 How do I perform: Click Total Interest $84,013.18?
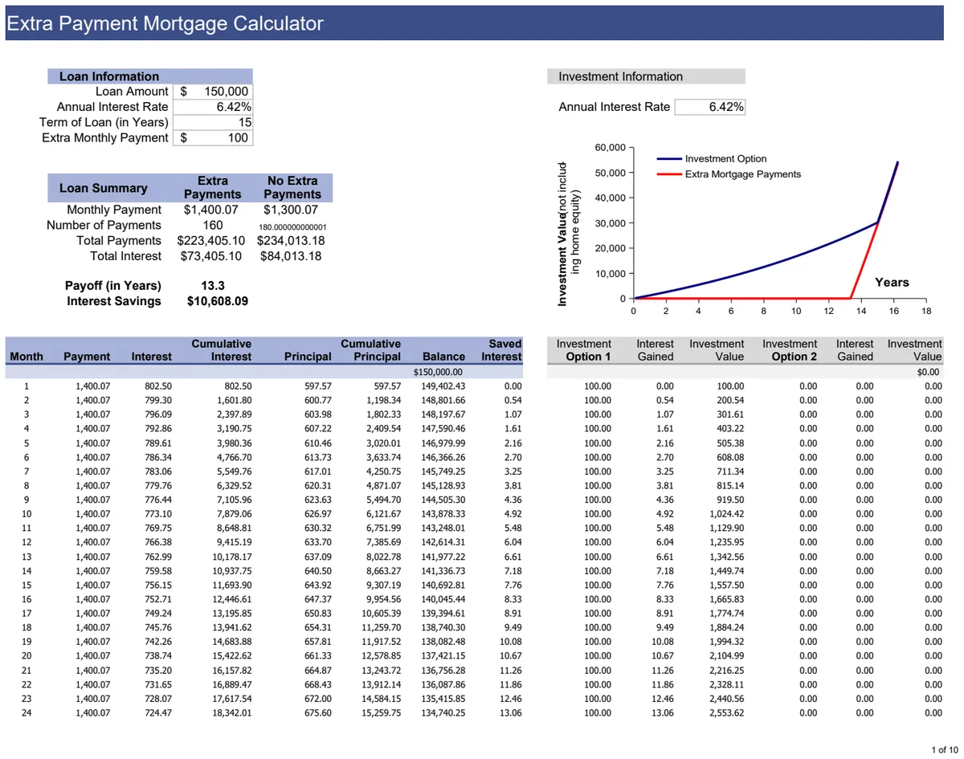[292, 256]
